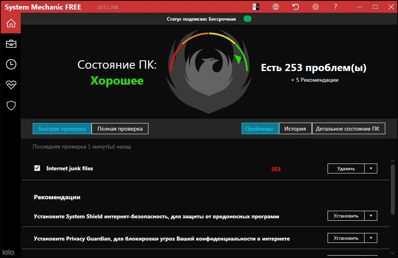Click the undo arrow icon in title bar
398x258 pixels.
coord(295,7)
